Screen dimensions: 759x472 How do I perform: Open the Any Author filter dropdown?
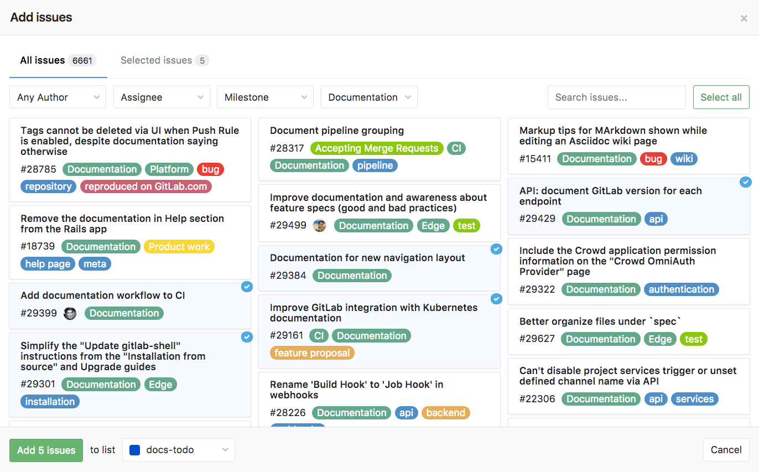pyautogui.click(x=58, y=97)
